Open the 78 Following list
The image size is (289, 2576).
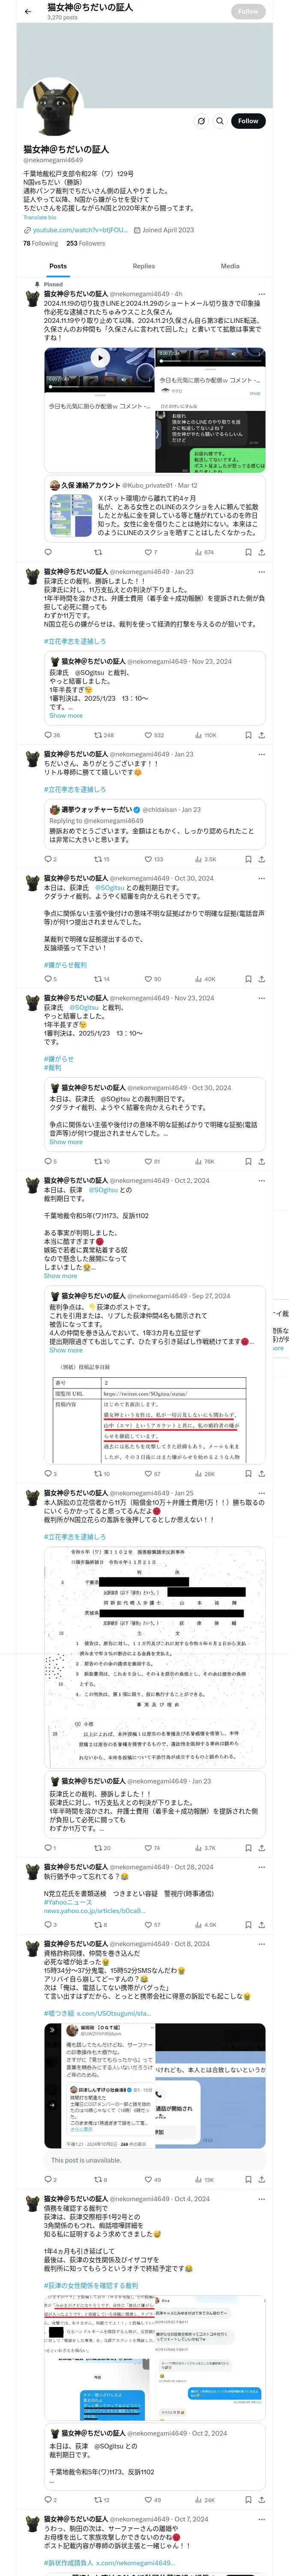[41, 243]
